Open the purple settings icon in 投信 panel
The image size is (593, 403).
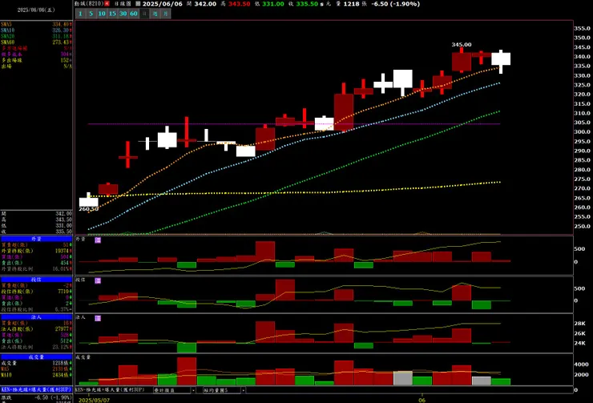(x=98, y=280)
